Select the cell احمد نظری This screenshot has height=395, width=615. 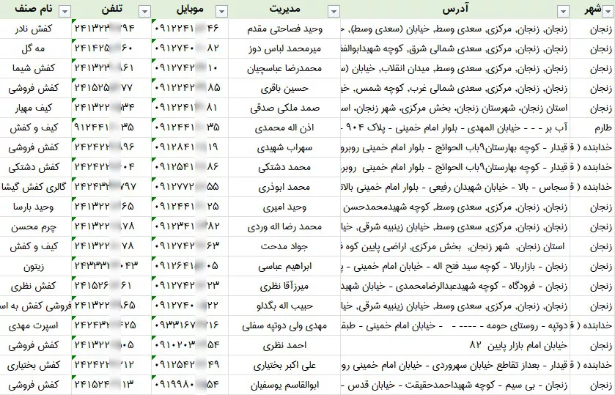(284, 345)
